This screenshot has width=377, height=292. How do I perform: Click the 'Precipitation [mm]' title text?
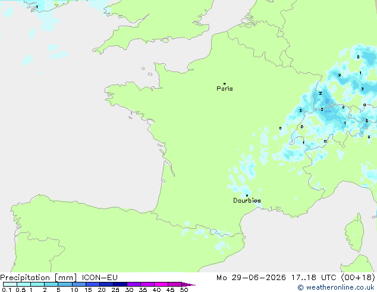(x=39, y=278)
